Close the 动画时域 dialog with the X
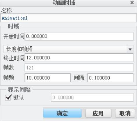This screenshot has height=123, width=137. (x=132, y=2)
